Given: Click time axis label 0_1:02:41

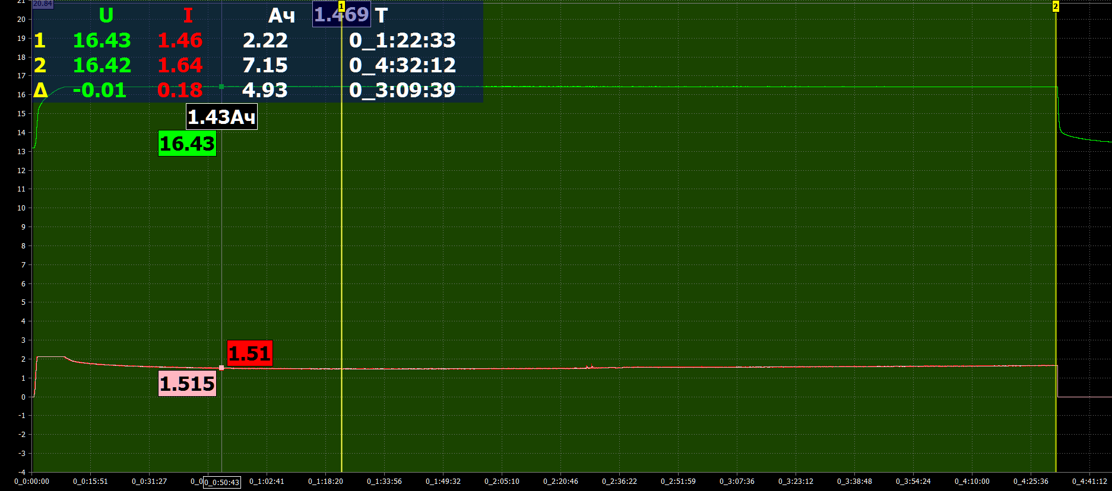Looking at the screenshot, I should tap(267, 482).
